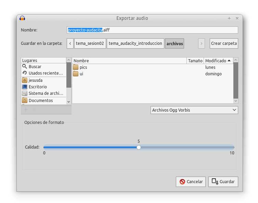Go to tema_audacity_introduccion in path bar
Image resolution: width=258 pixels, height=203 pixels.
tap(135, 43)
